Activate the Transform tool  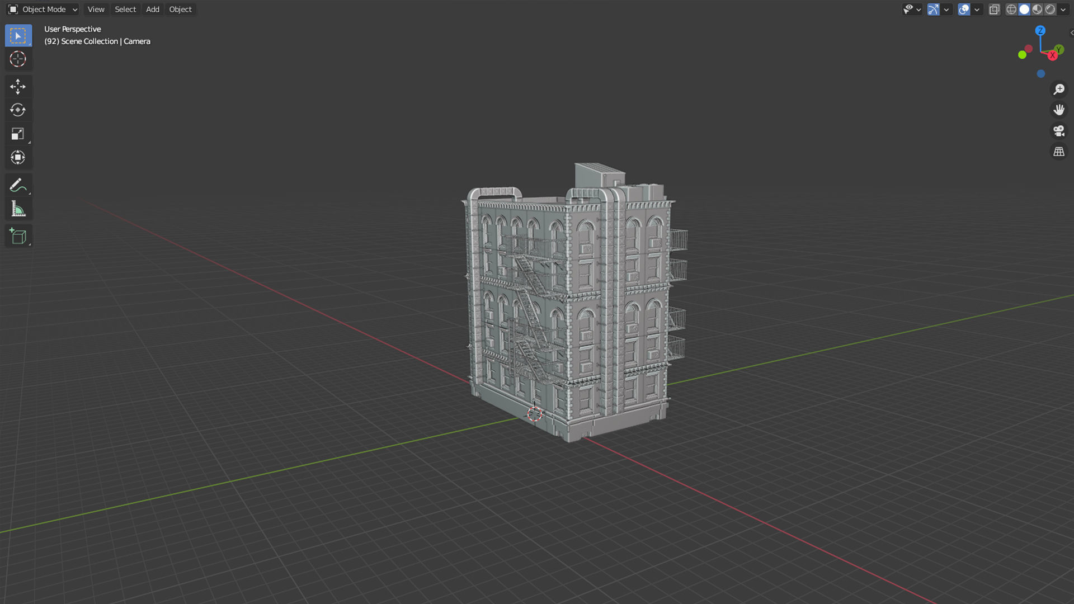click(x=18, y=157)
